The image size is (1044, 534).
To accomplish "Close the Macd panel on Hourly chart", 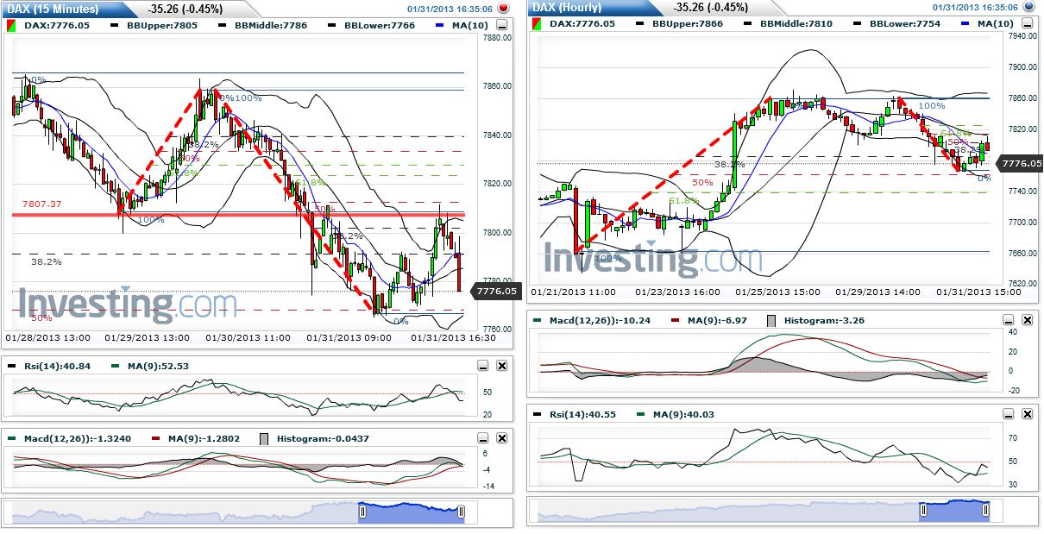I will (1028, 320).
